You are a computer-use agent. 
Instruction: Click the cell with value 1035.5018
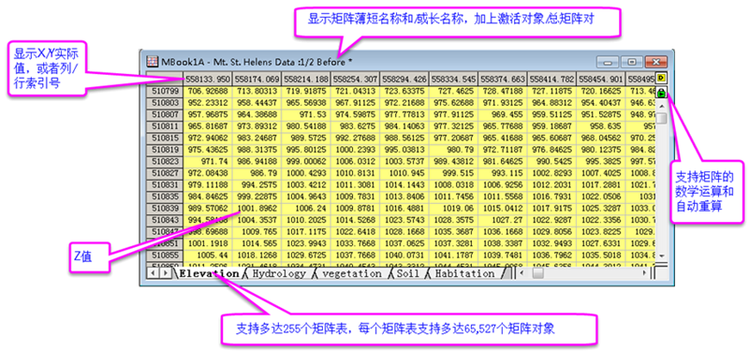[x=601, y=255]
